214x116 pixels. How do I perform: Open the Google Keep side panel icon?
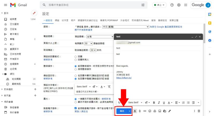click(210, 23)
